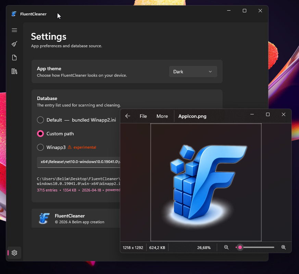Go back using the image viewer arrow
299x274 pixels.
127,116
